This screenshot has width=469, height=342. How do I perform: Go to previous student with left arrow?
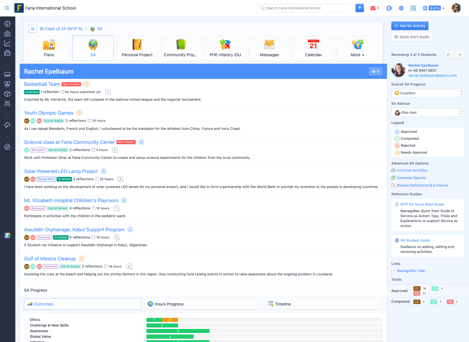pyautogui.click(x=449, y=55)
